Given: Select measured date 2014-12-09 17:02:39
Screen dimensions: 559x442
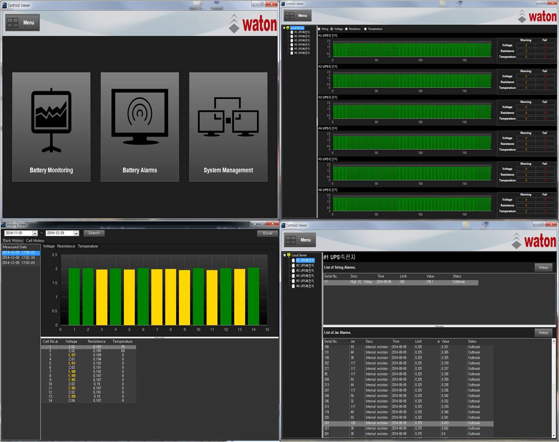Looking at the screenshot, I should (x=19, y=258).
